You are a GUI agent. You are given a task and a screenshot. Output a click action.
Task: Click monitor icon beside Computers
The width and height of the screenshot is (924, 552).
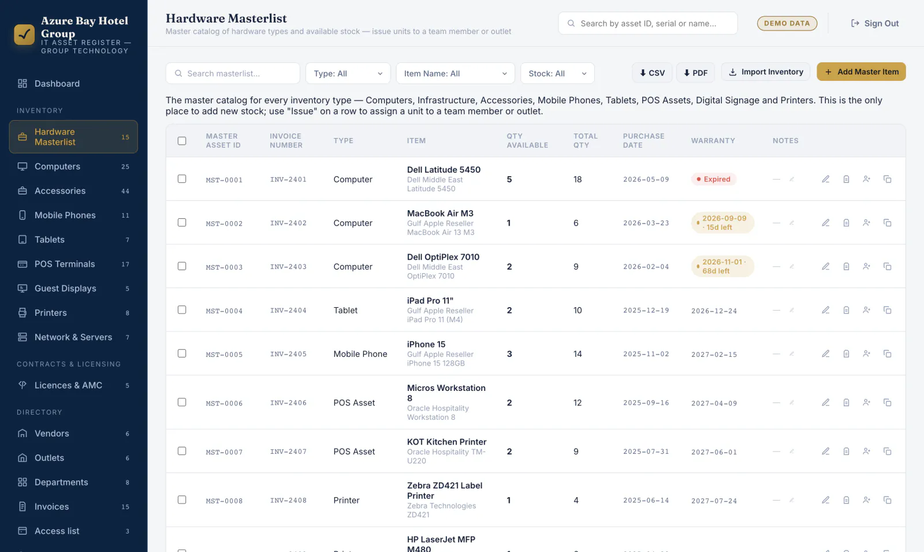(23, 166)
